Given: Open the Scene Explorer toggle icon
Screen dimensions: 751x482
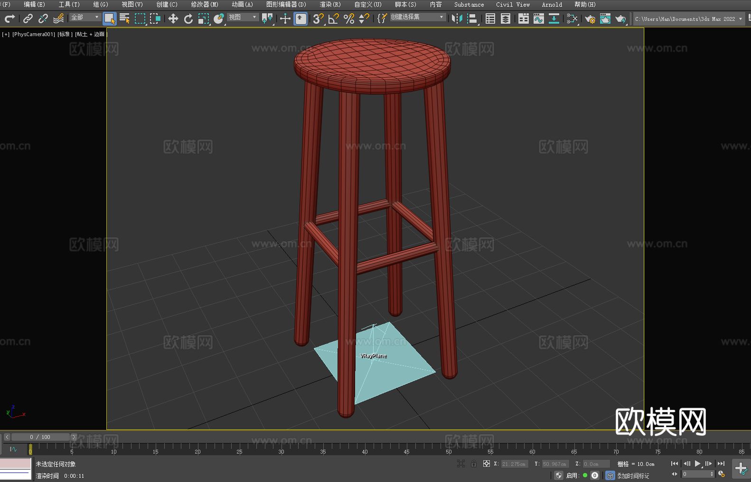Looking at the screenshot, I should (490, 18).
